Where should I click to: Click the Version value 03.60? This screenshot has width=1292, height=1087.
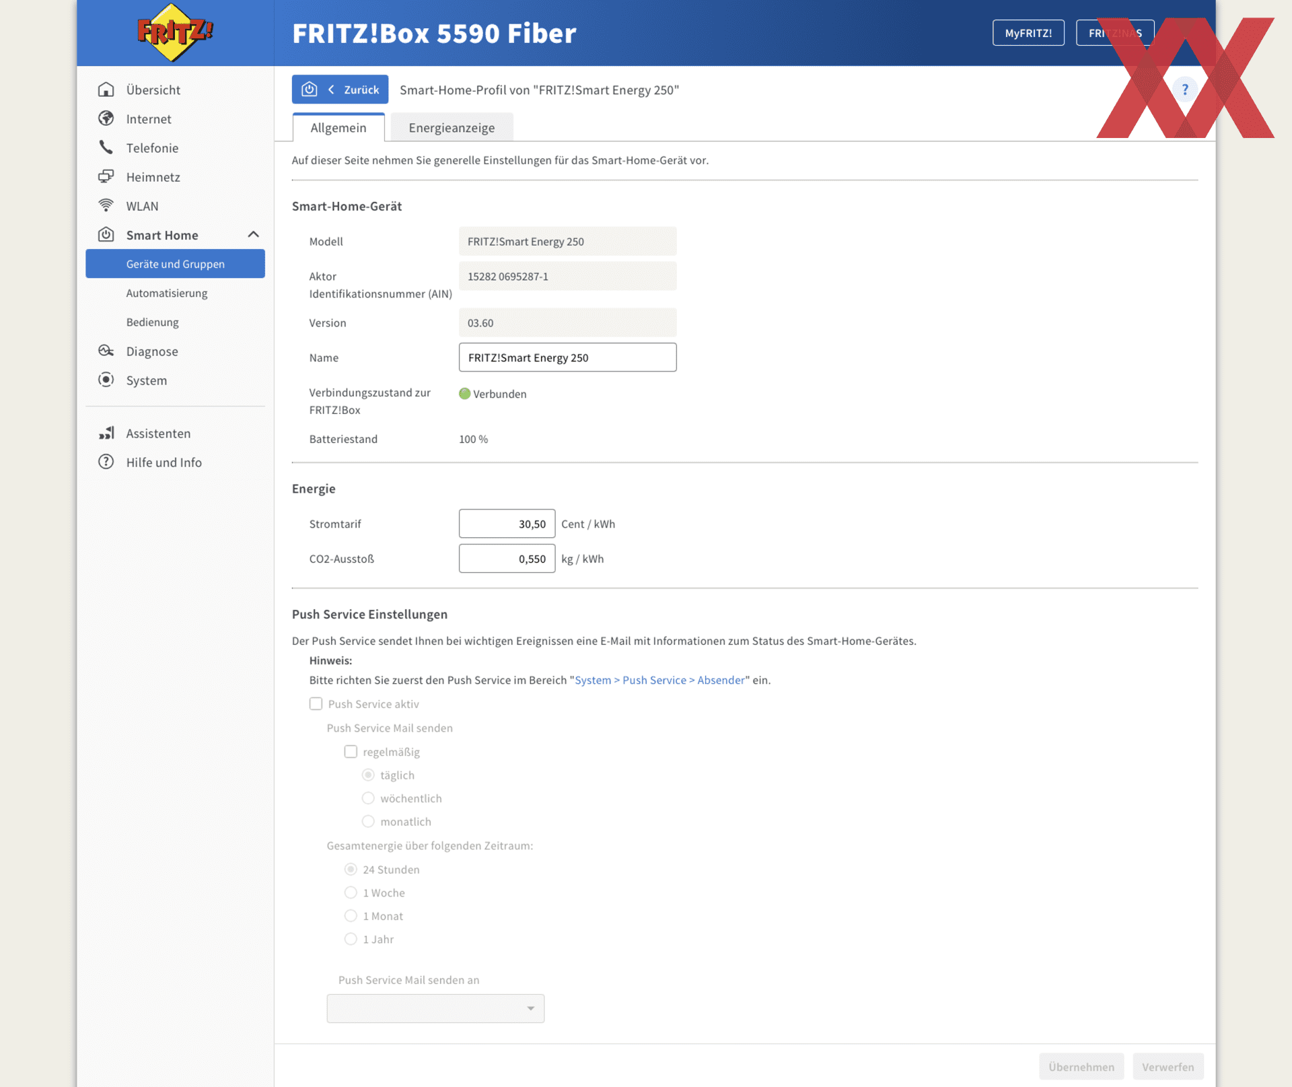567,322
